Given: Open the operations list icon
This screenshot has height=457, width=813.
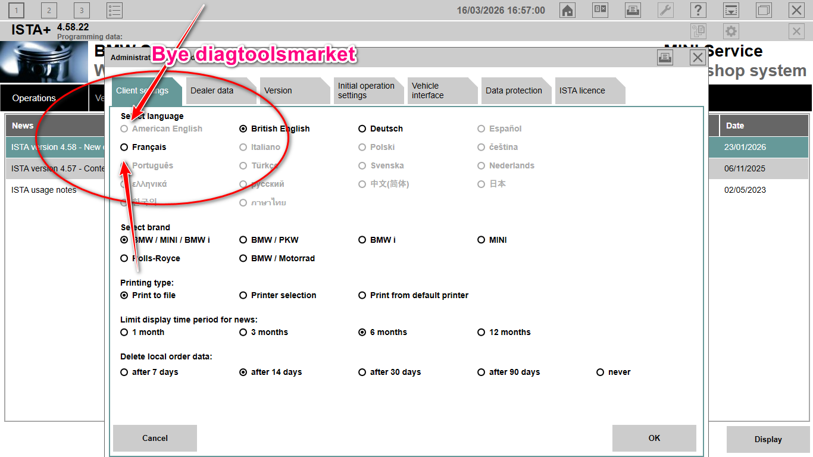Looking at the screenshot, I should tap(114, 10).
